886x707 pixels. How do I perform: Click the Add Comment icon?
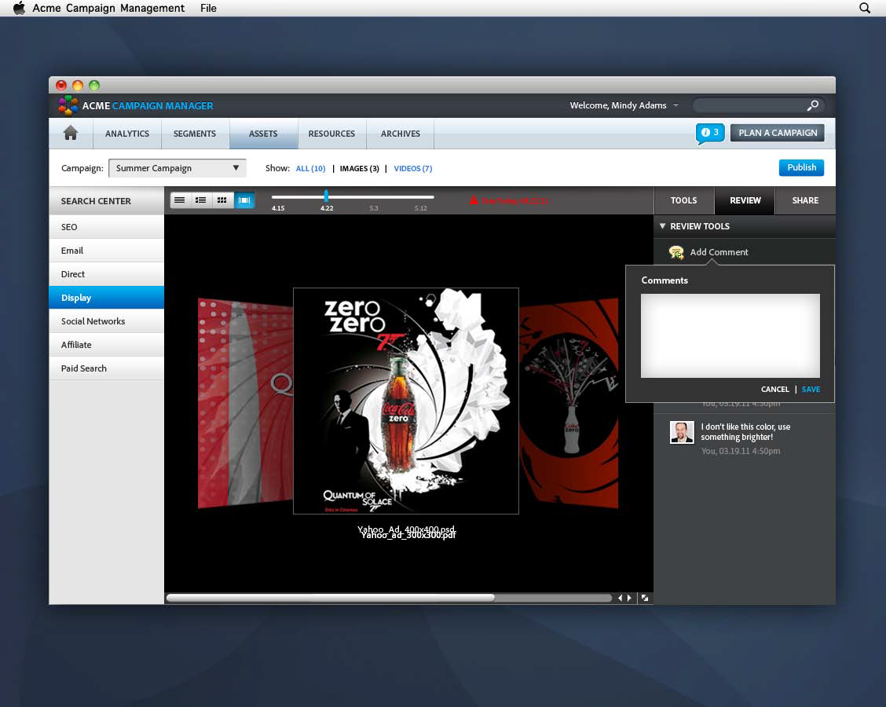pos(676,252)
